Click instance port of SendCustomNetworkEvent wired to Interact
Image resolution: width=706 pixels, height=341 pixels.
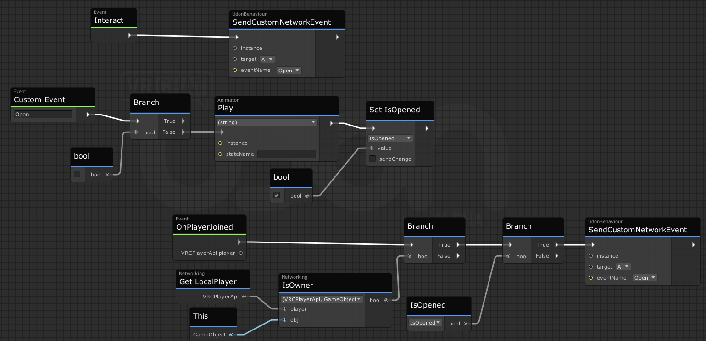coord(235,48)
